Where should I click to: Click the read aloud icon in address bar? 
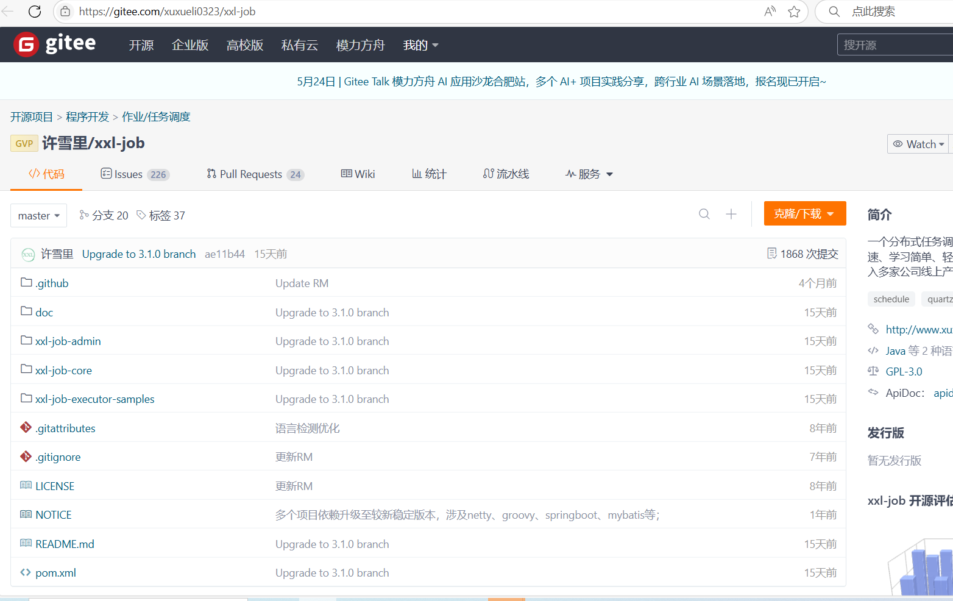(x=770, y=12)
